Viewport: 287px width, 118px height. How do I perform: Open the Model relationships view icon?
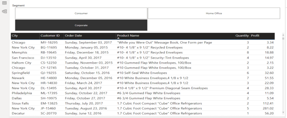(x=4, y=11)
